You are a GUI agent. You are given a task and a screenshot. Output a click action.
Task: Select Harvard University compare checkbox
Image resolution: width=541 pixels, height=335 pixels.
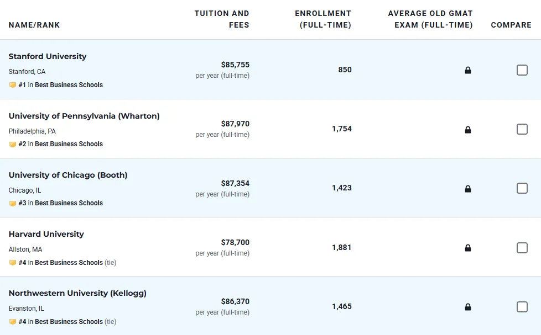(x=522, y=248)
